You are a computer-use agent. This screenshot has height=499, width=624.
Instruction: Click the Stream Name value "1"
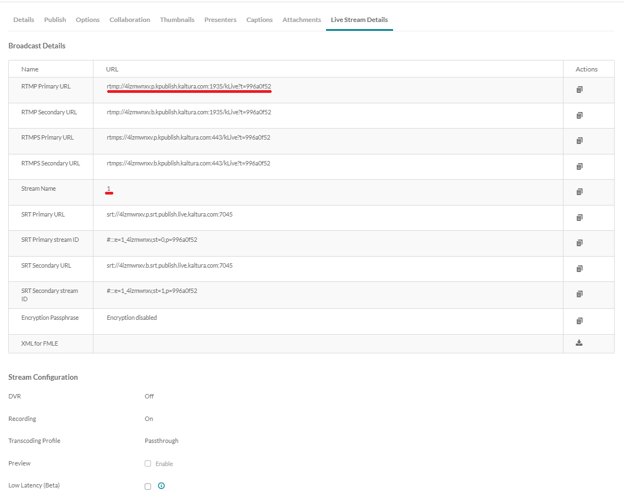[109, 189]
